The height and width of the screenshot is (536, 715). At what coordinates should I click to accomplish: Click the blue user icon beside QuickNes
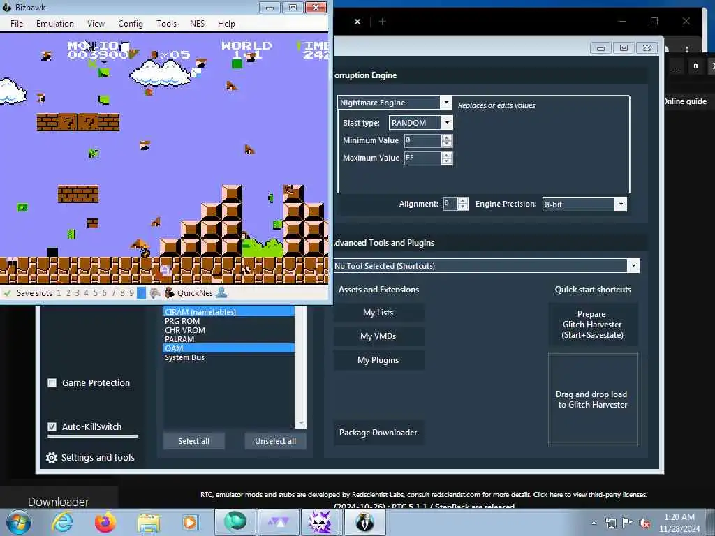pos(221,292)
